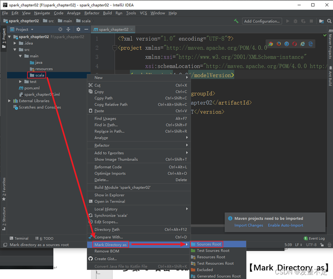Click the main breadcrumb in navigation bar

pyautogui.click(x=65, y=21)
